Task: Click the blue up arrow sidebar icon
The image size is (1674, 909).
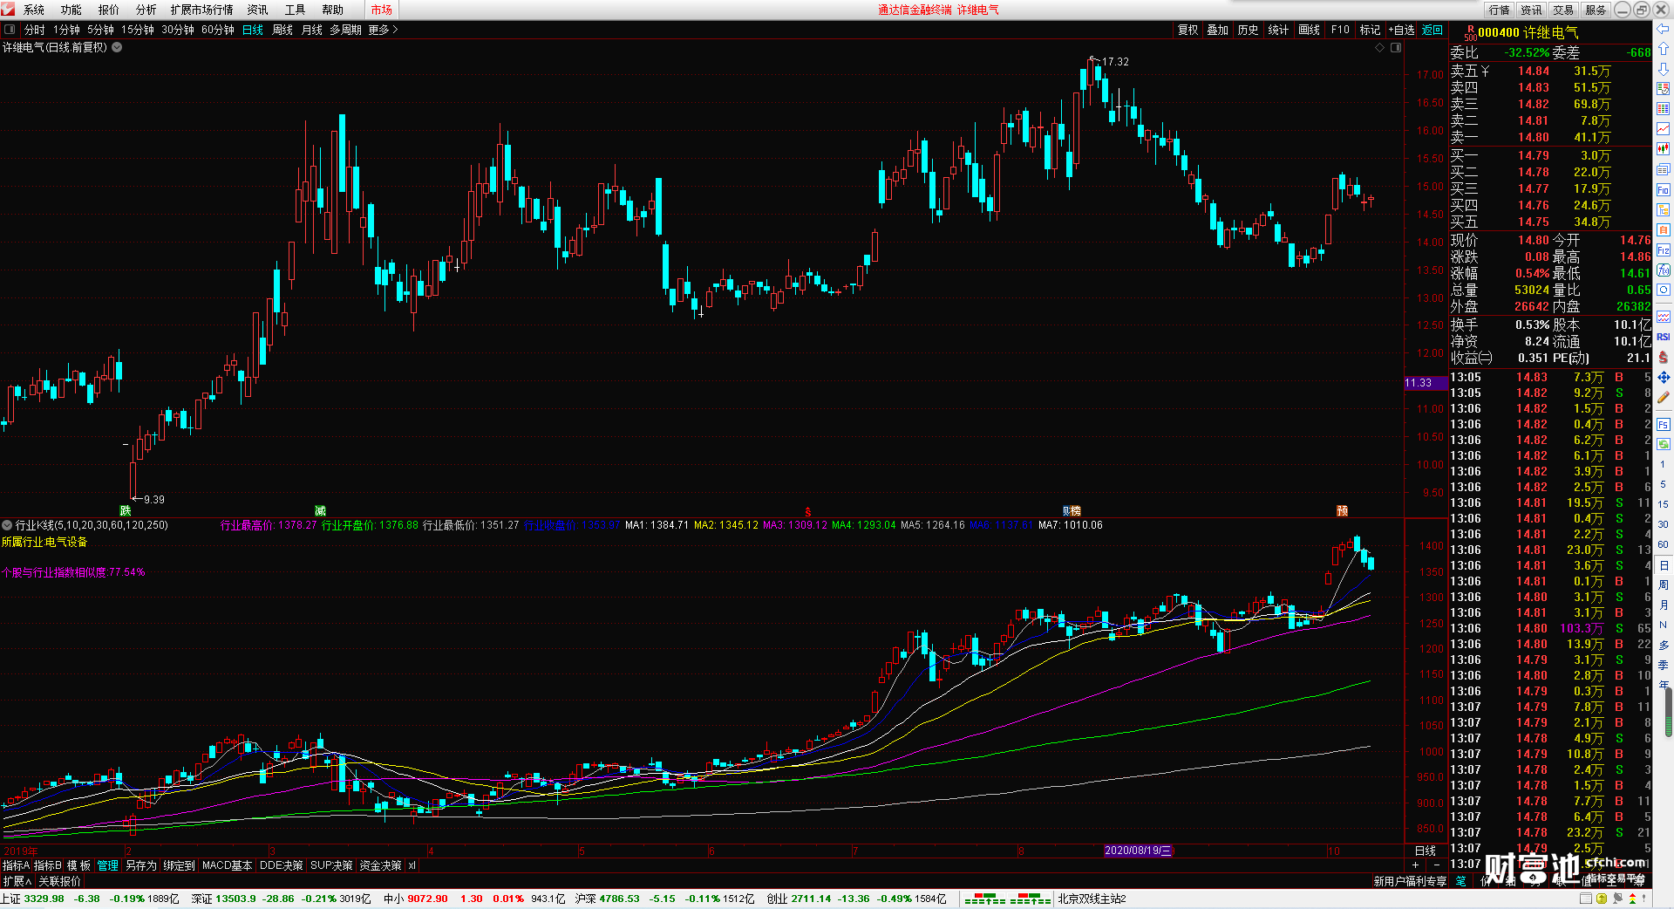Action: [1663, 49]
